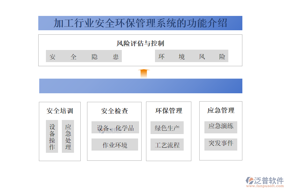Click the 安全培训 section heading

[60, 111]
